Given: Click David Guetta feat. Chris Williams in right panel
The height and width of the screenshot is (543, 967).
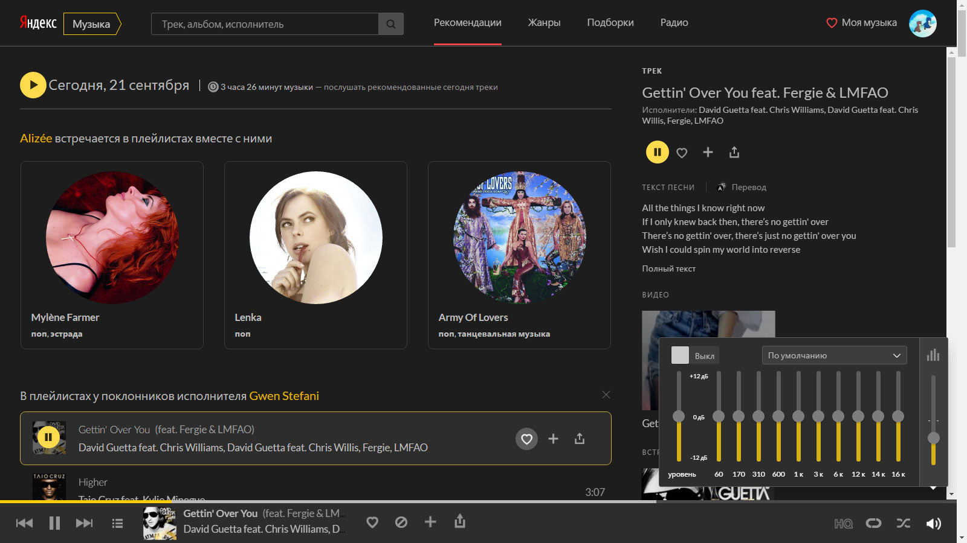Looking at the screenshot, I should pyautogui.click(x=761, y=110).
